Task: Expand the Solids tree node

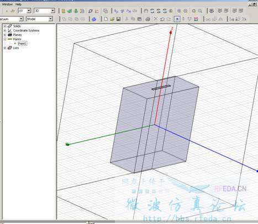Action: tap(5, 26)
